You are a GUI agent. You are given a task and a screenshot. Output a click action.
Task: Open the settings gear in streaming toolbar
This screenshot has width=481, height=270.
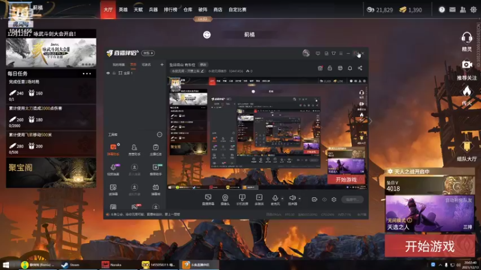[x=334, y=200]
